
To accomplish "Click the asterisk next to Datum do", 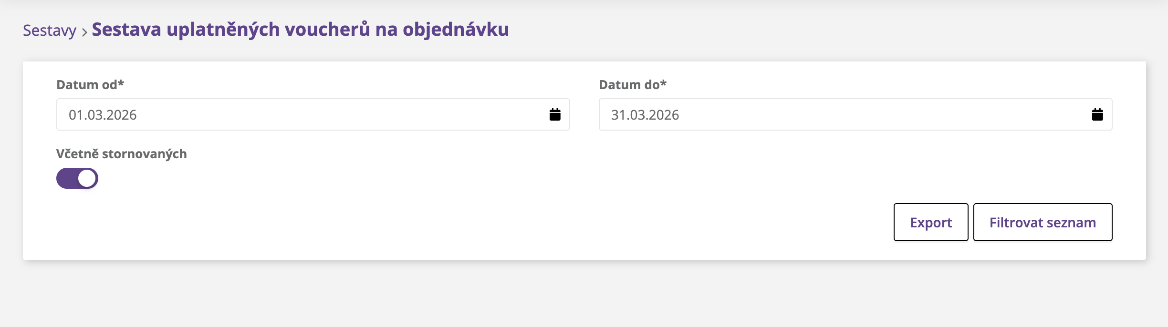I will (663, 83).
